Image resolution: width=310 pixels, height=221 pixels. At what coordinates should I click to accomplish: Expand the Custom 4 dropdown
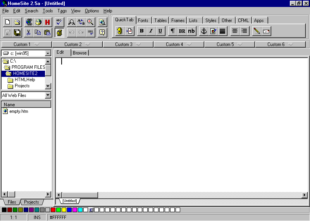179,44
